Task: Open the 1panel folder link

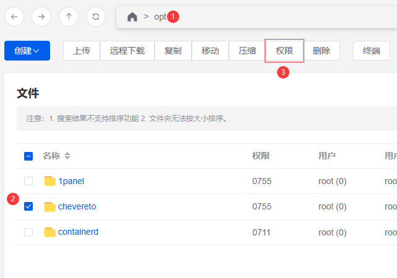Action: pyautogui.click(x=71, y=181)
